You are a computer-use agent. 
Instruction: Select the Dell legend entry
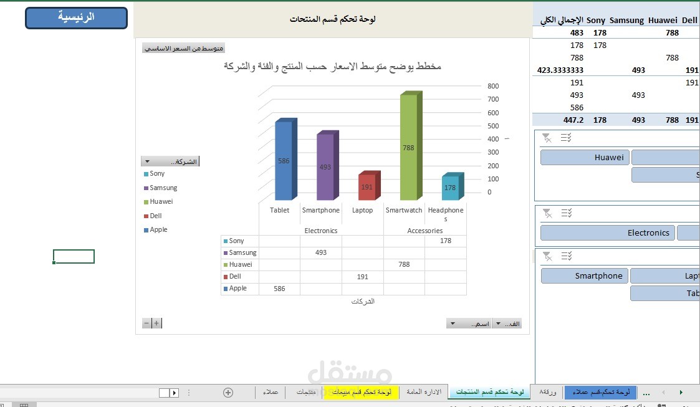(x=153, y=216)
